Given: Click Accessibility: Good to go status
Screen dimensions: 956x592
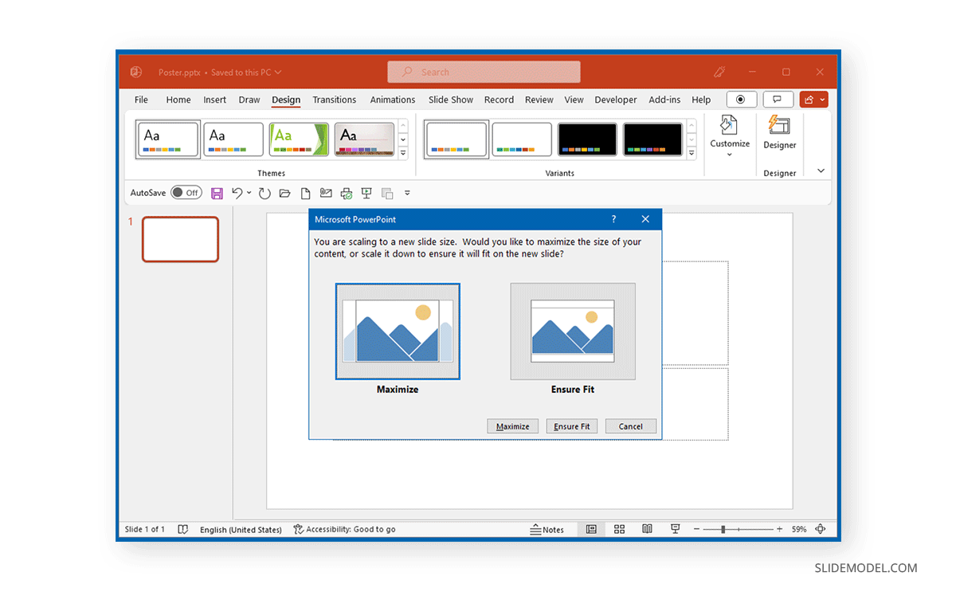Looking at the screenshot, I should point(344,529).
